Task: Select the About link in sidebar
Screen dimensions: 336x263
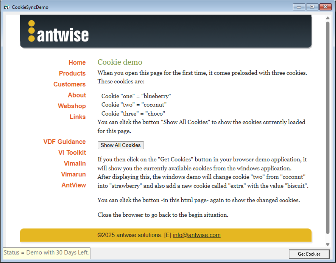Action: [x=77, y=95]
